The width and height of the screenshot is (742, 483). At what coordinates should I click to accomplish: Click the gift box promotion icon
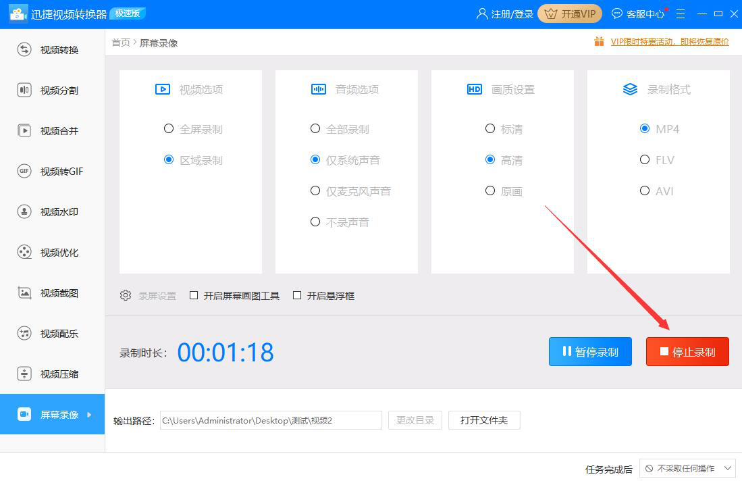[x=599, y=42]
